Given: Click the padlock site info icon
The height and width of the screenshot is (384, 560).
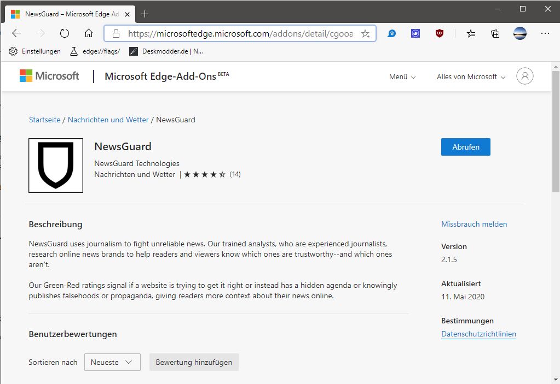Looking at the screenshot, I should [116, 33].
